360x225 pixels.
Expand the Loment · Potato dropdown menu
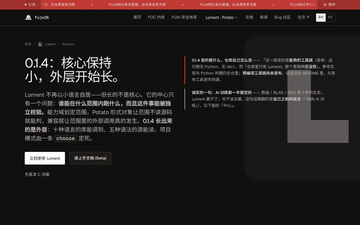pyautogui.click(x=221, y=17)
